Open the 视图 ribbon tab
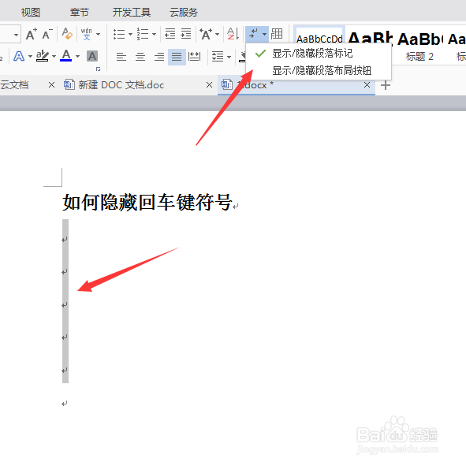The image size is (466, 466). [31, 13]
